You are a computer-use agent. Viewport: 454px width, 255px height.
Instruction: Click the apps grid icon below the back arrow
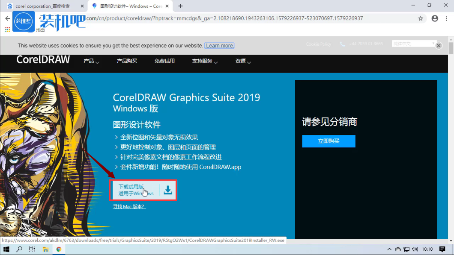[x=7, y=29]
